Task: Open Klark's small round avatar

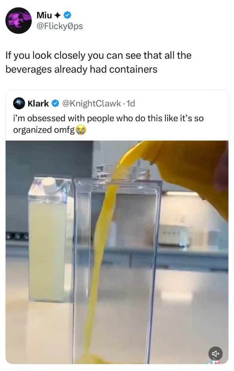Action: tap(19, 103)
